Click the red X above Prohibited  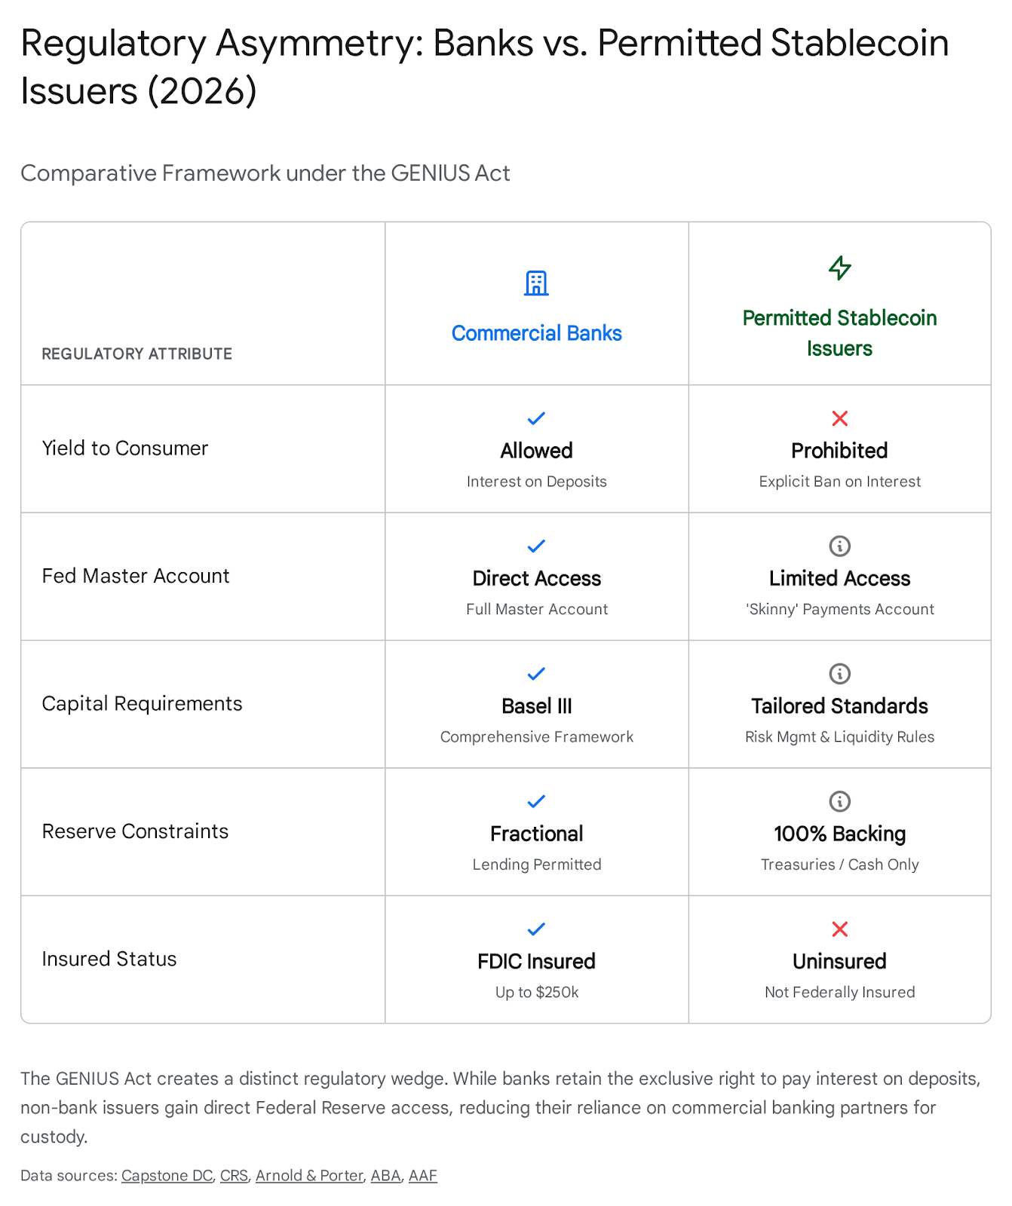pyautogui.click(x=839, y=418)
